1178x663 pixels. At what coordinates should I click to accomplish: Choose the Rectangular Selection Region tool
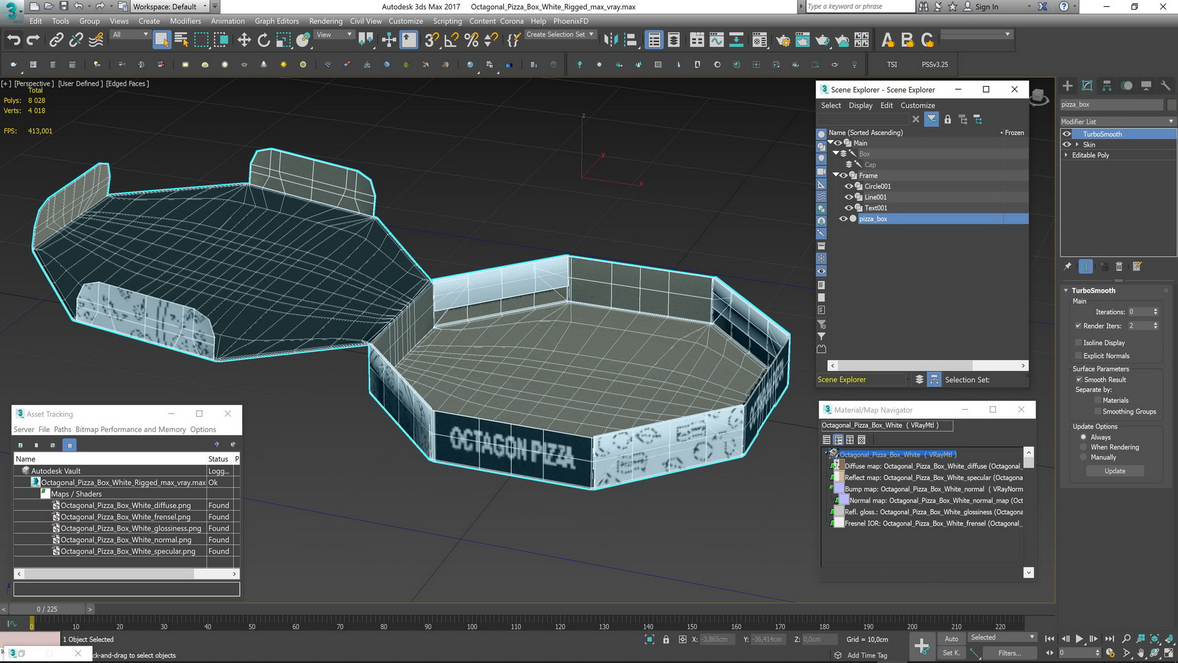pos(201,40)
